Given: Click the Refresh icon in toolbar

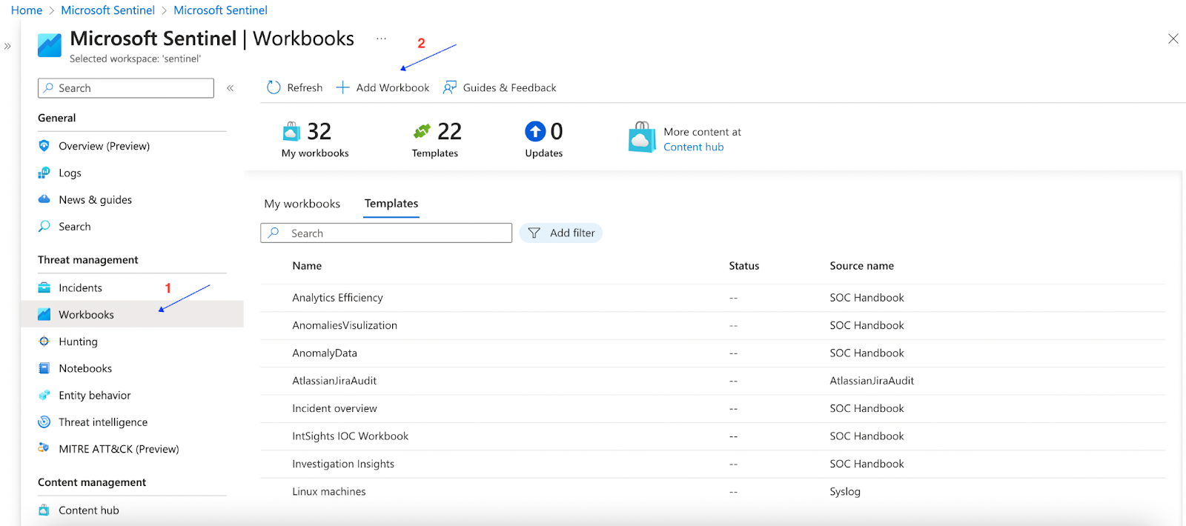Looking at the screenshot, I should pyautogui.click(x=274, y=87).
